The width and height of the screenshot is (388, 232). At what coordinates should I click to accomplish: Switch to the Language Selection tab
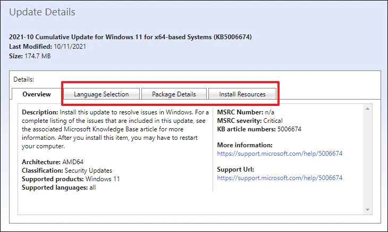click(102, 94)
